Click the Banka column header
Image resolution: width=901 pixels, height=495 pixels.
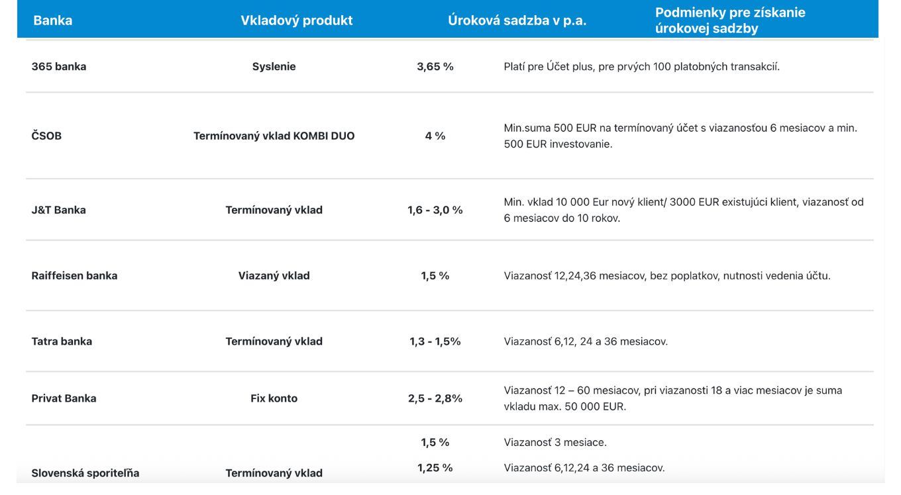(x=53, y=21)
